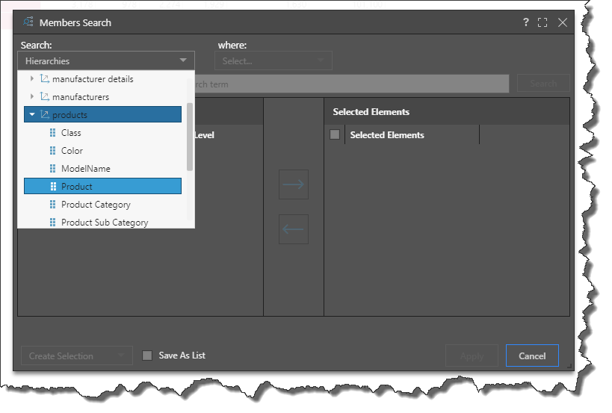Image resolution: width=612 pixels, height=413 pixels.
Task: Click the left arrow remove-from-selection icon
Action: 293,229
